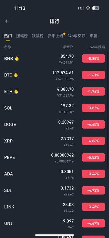Sort by 名称 column header
Viewport: 109px width, 238px height.
[8, 47]
